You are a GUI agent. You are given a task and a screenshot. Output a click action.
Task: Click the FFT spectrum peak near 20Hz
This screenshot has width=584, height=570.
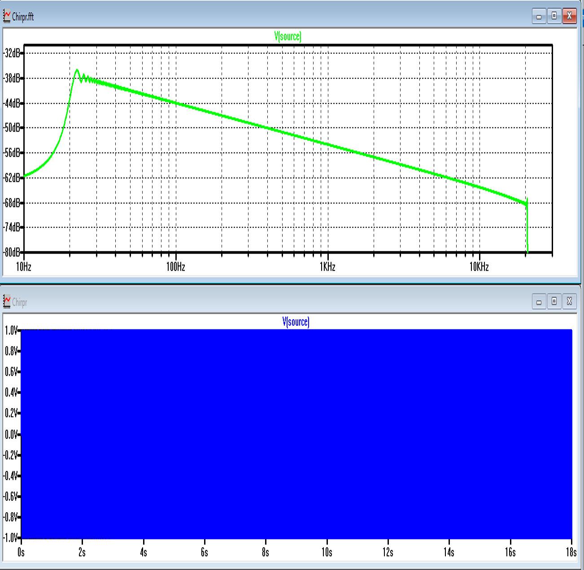pyautogui.click(x=77, y=70)
